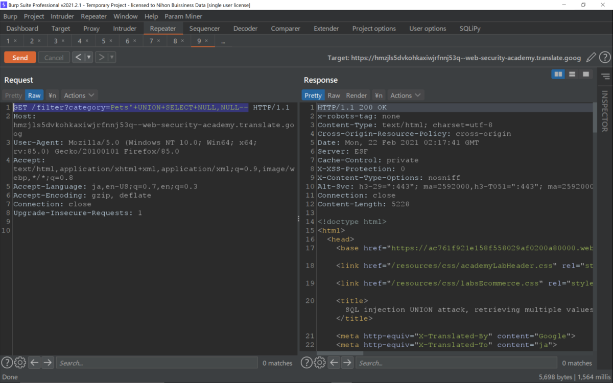This screenshot has width=613, height=383.
Task: Switch to the Comparer tab
Action: (x=286, y=29)
